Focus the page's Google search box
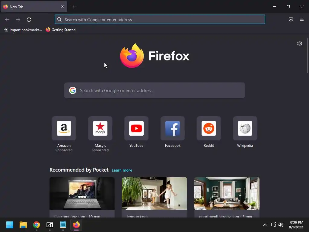Image resolution: width=309 pixels, height=232 pixels. [154, 90]
